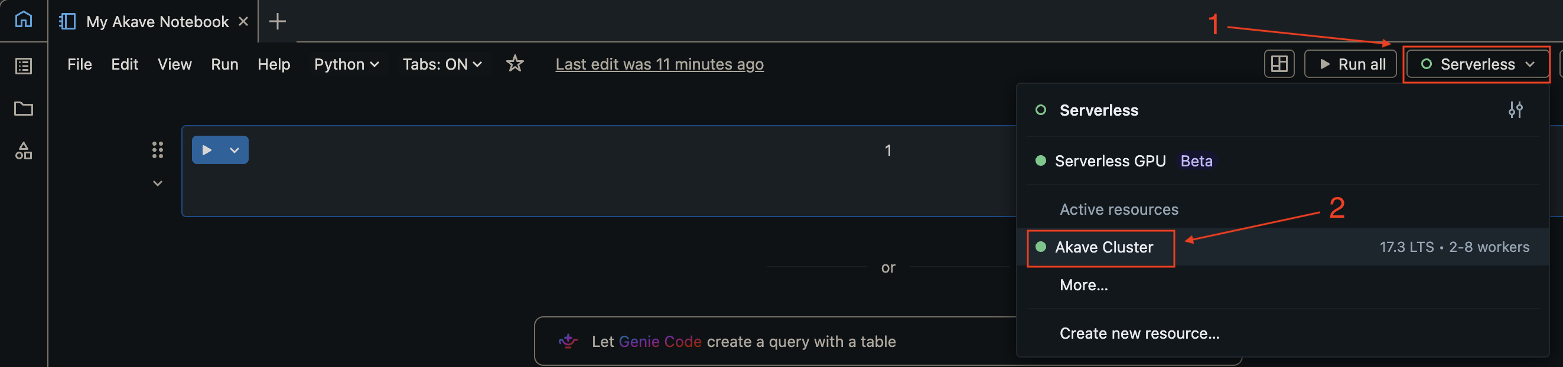Click the notebook layout split icon
The width and height of the screenshot is (1563, 367).
[1279, 64]
